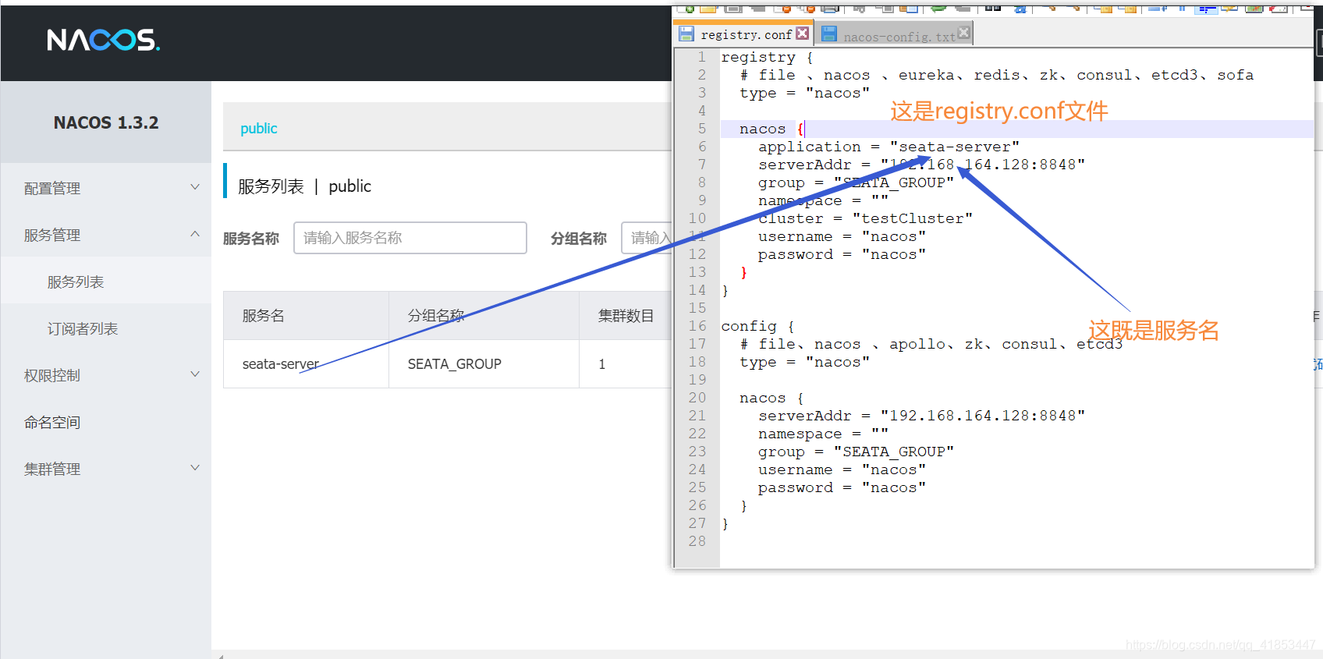Close the nacos-config.txt tab

click(963, 32)
